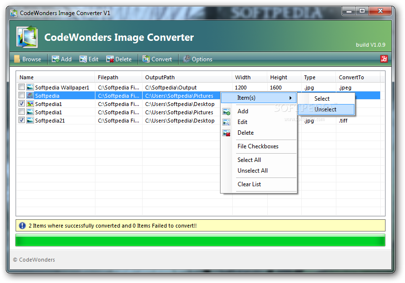Click the image icon next to Softpedia21

(30, 121)
